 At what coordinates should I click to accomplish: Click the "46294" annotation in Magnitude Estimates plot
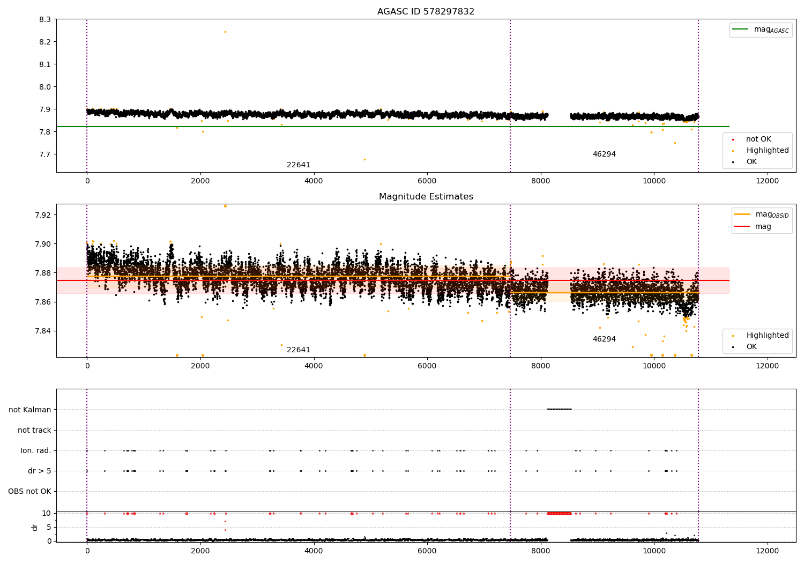coord(604,339)
